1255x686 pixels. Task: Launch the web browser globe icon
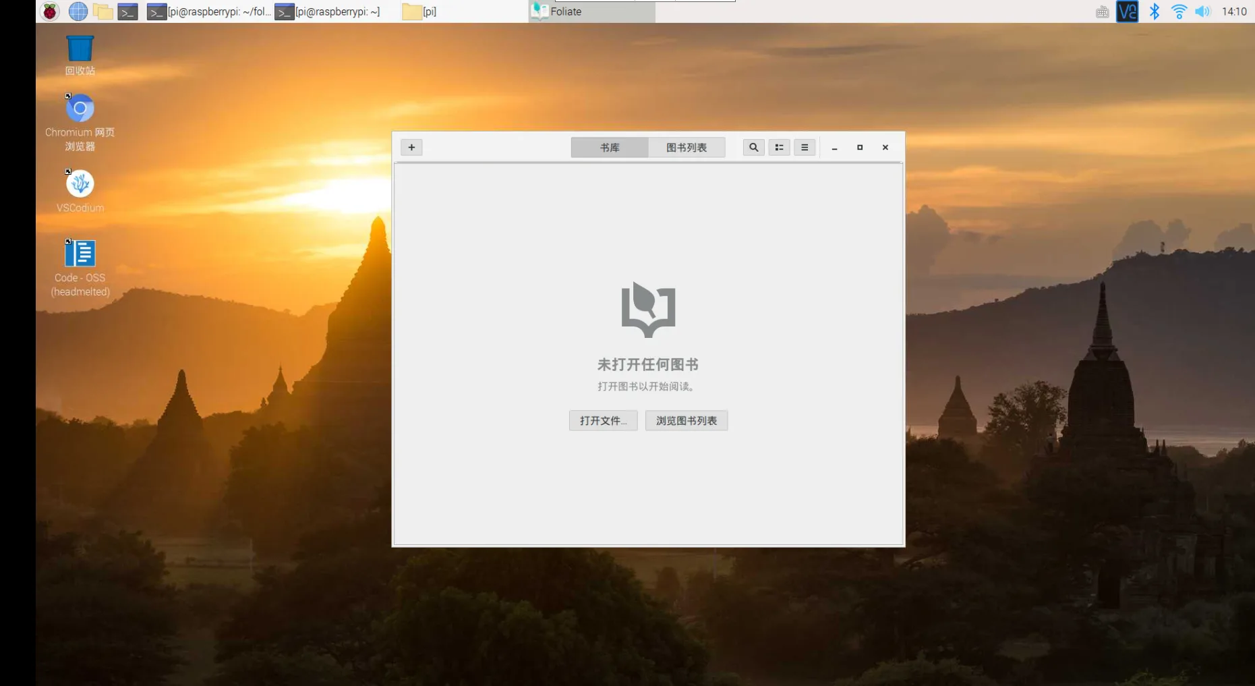pyautogui.click(x=78, y=11)
